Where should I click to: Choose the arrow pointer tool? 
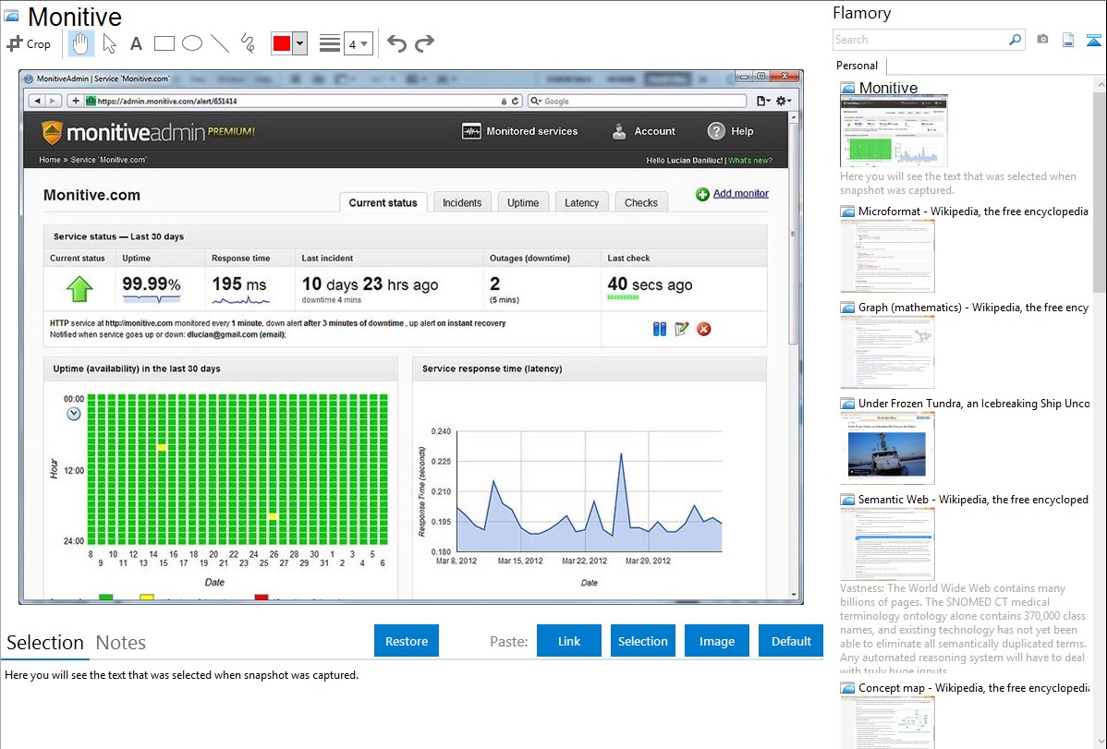[109, 43]
